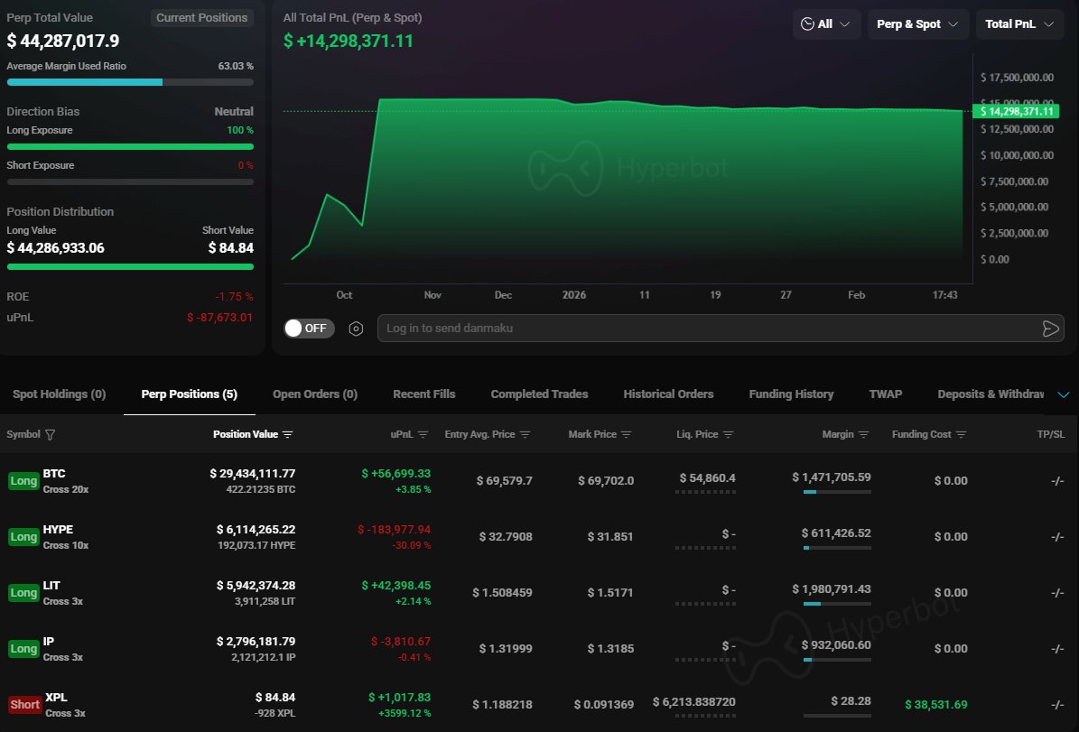Click the LIT symbol name
Viewport: 1079px width, 732px height.
point(51,586)
